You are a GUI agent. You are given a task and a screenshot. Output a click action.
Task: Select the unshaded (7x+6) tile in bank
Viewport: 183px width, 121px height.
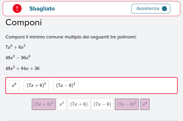79,104
